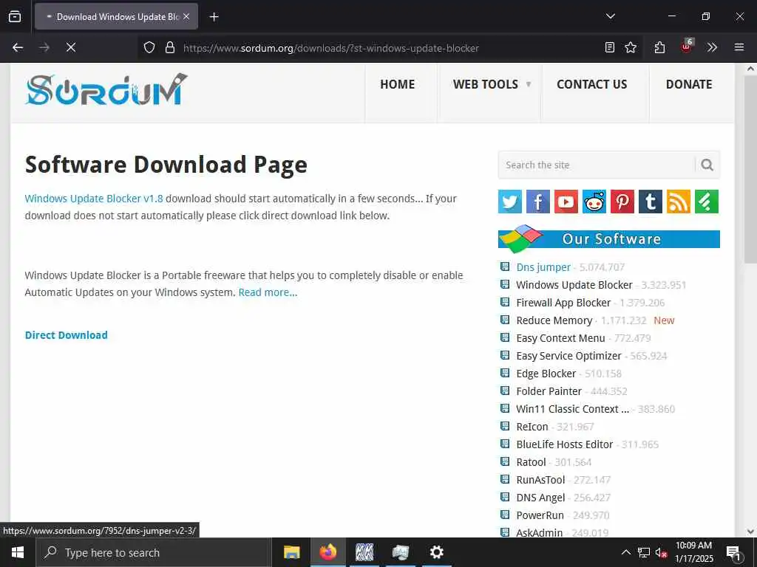This screenshot has height=567, width=757.
Task: Show more tools overflow chevron
Action: 712,47
